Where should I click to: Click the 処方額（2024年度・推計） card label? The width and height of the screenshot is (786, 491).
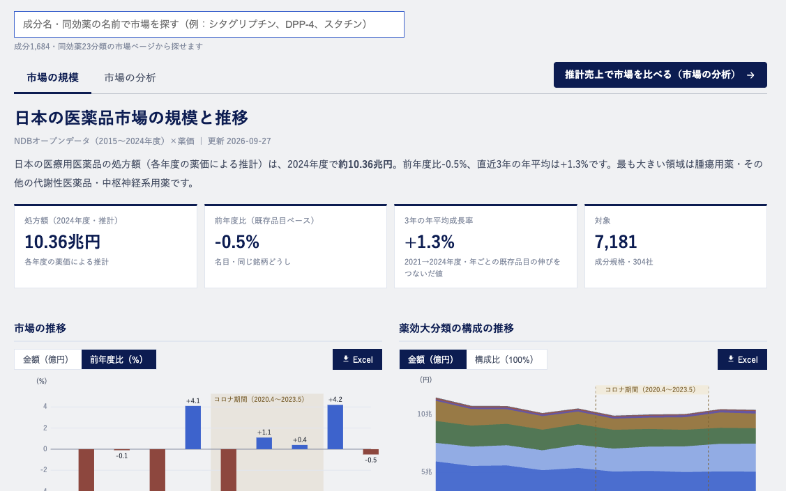point(71,221)
